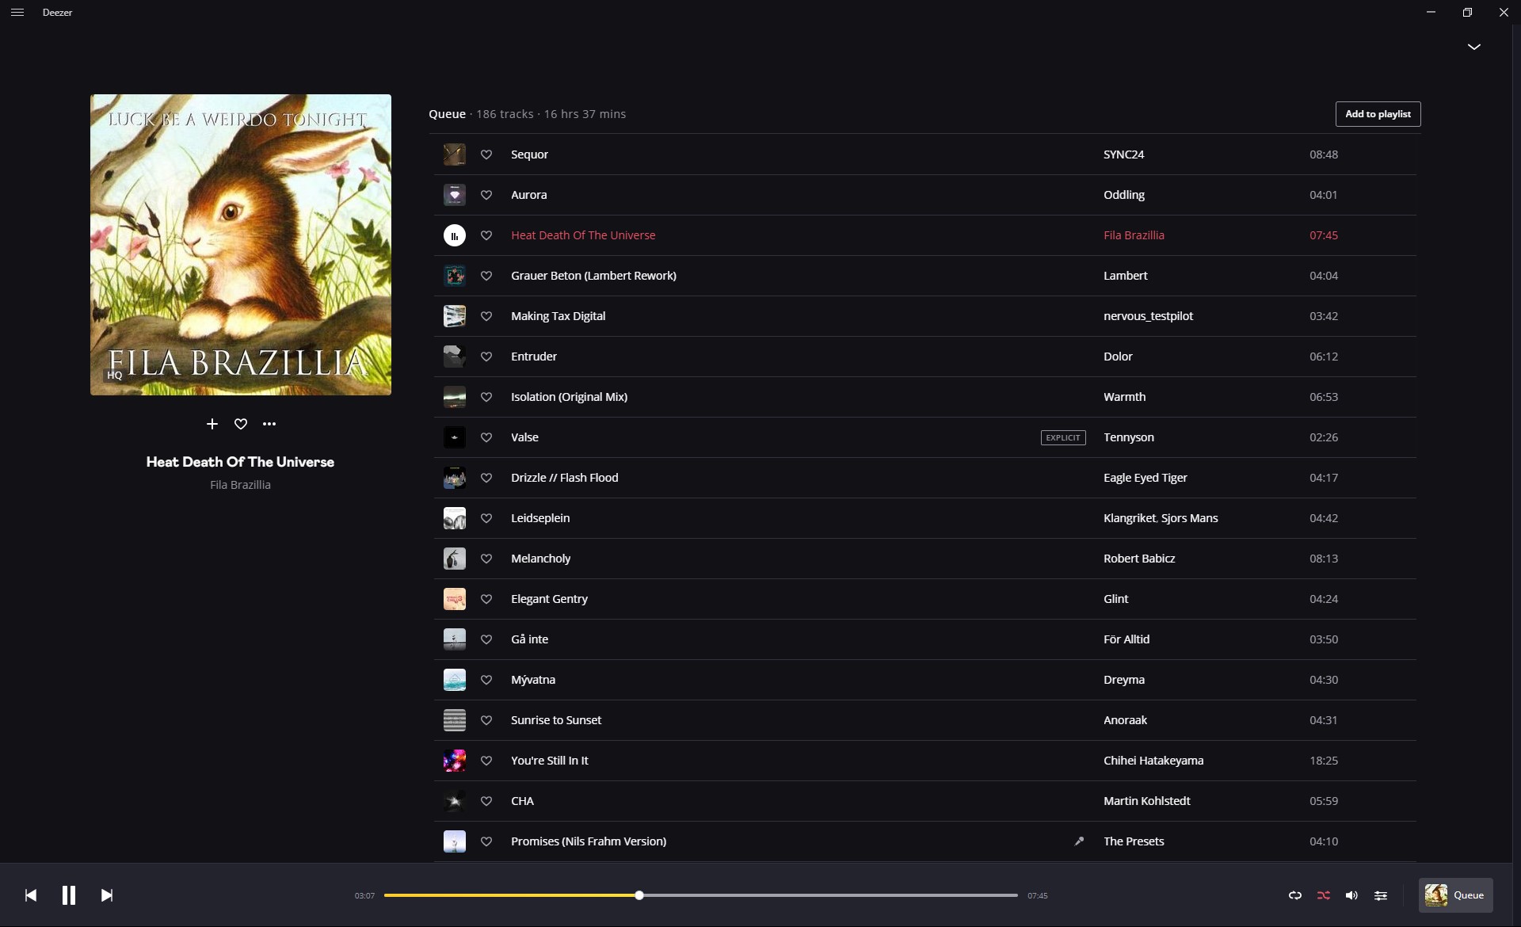Like Heat Death Of The Universe in queue
This screenshot has height=927, width=1521.
(486, 235)
